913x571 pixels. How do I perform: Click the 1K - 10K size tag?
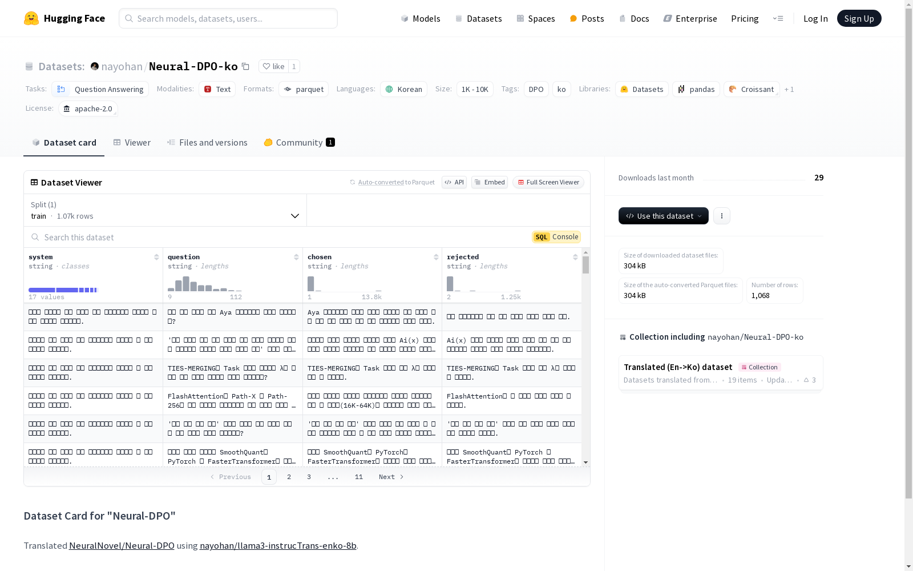point(475,89)
